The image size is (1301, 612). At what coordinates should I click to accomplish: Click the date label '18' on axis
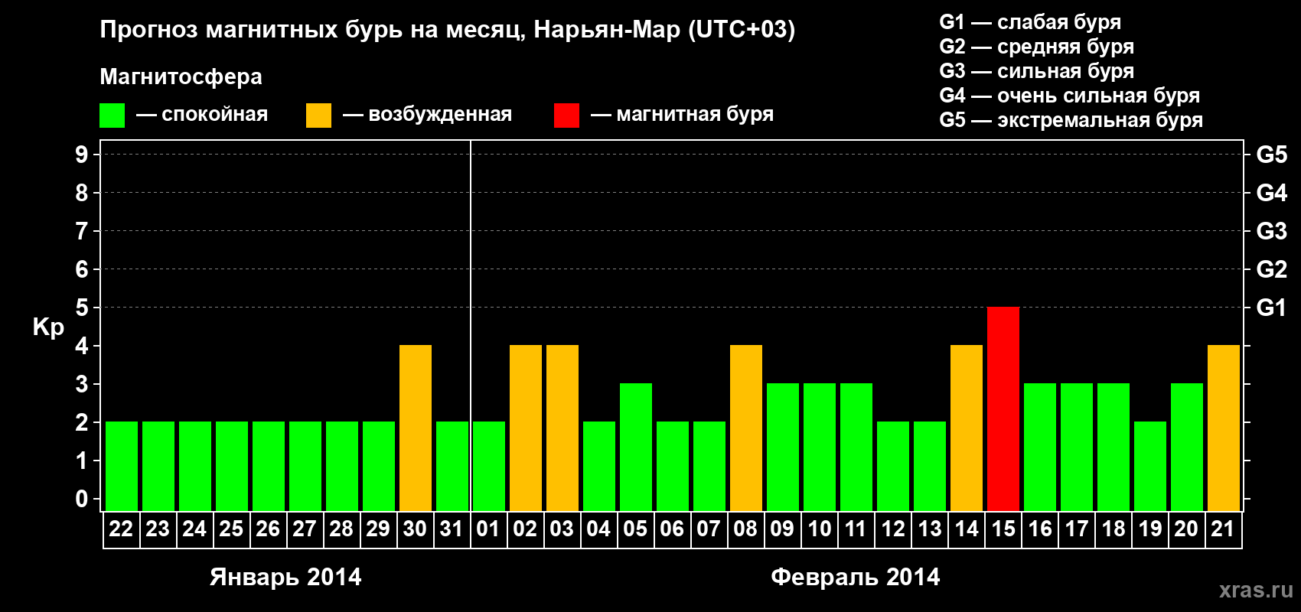click(1114, 529)
